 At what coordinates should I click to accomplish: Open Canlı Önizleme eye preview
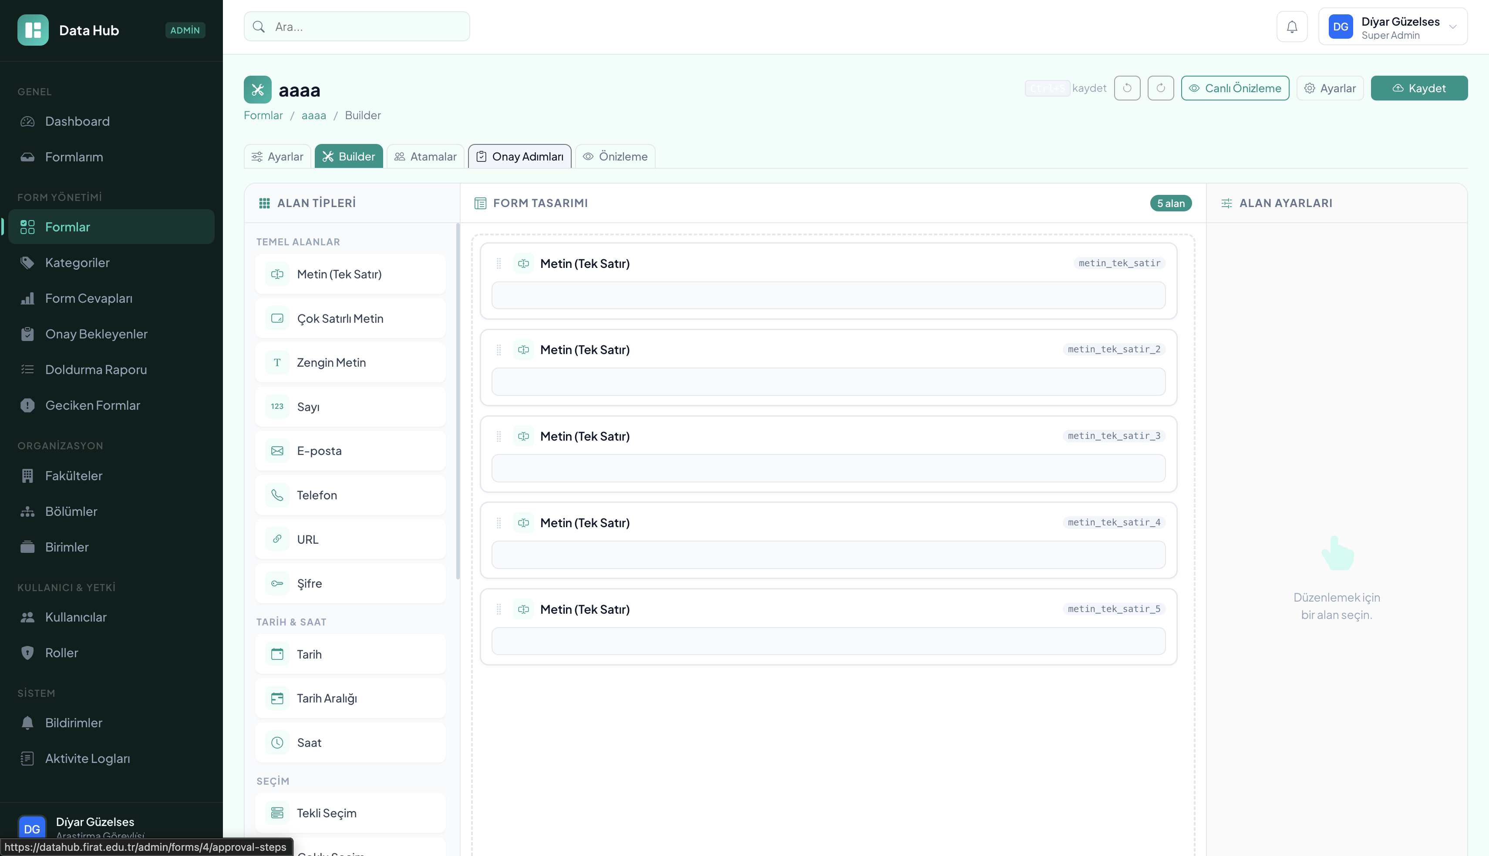click(1234, 88)
